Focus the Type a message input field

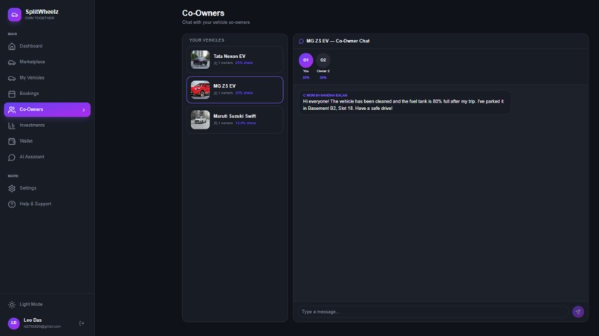coord(433,312)
